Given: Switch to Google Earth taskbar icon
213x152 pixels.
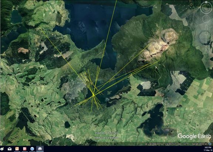Looking at the screenshot, I should [40, 149].
